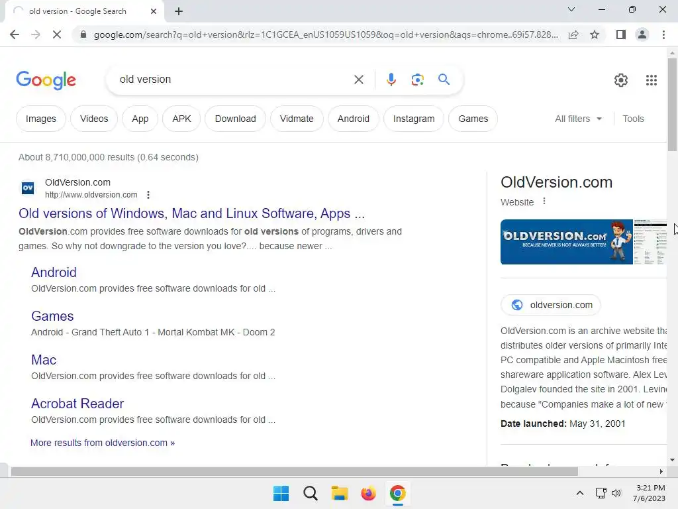Viewport: 678px width, 509px height.
Task: Close the 'old version - Google Search' tab
Action: [154, 11]
